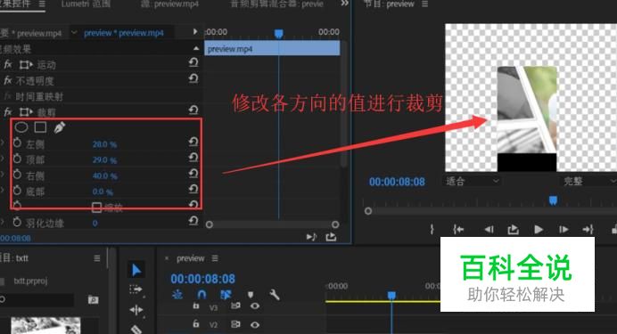The width and height of the screenshot is (617, 334).
Task: Open the preview sequence panel menu
Action: pyautogui.click(x=215, y=258)
